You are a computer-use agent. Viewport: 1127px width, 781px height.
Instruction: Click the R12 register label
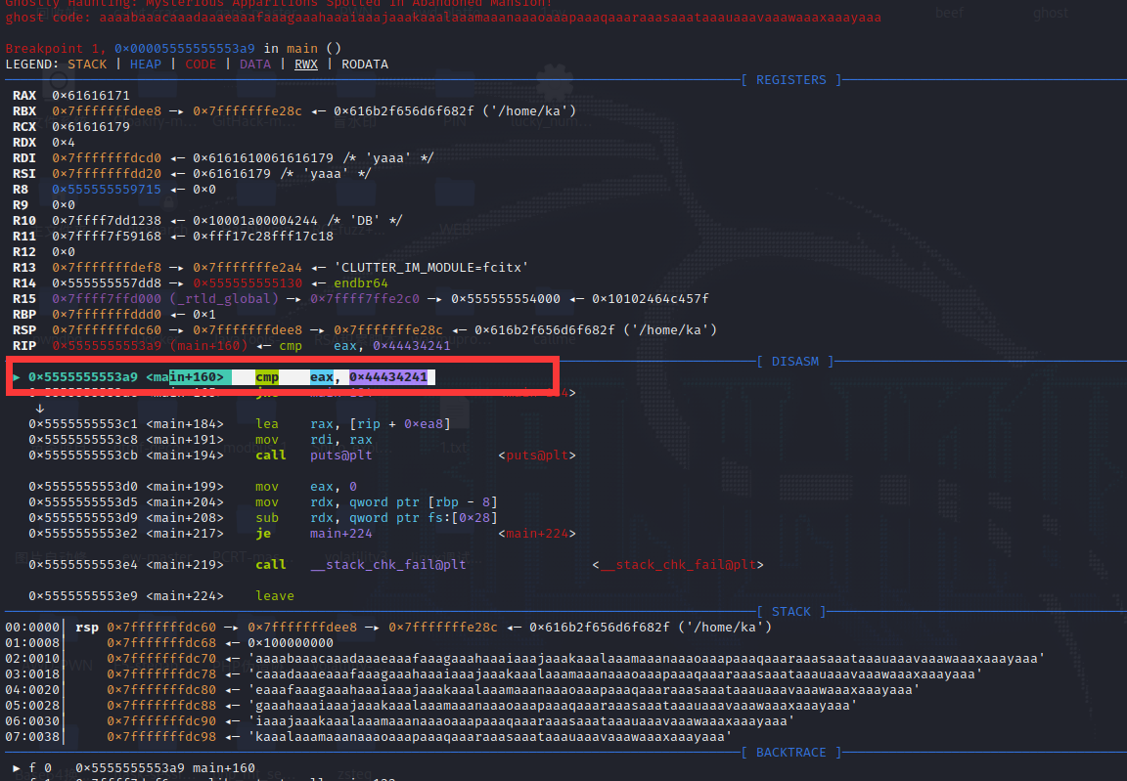click(24, 252)
